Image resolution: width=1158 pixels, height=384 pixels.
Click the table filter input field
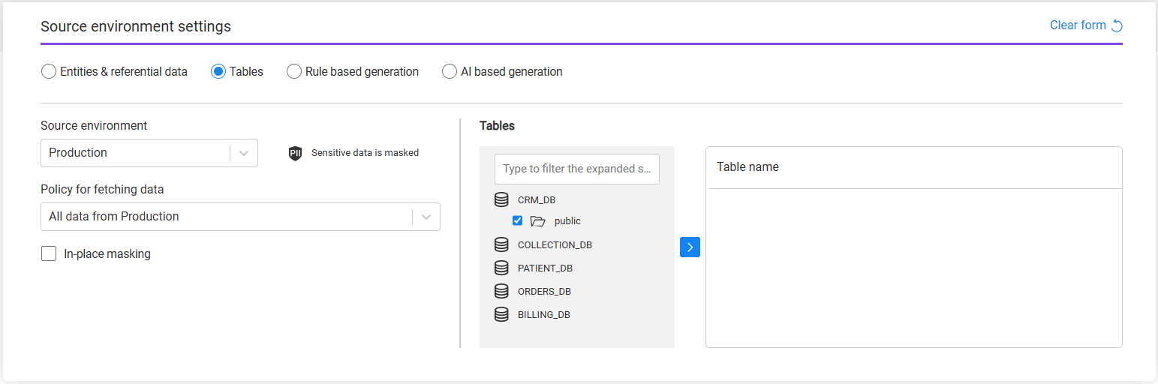576,169
